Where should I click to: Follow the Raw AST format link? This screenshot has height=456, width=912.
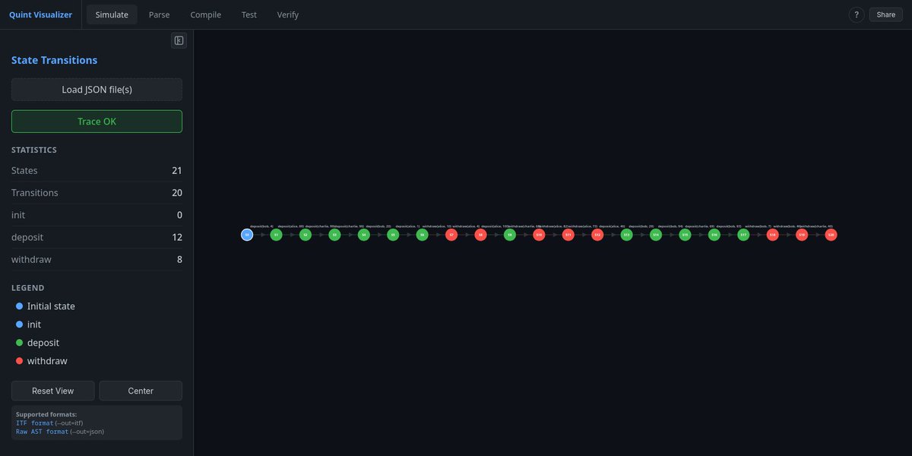coord(43,431)
